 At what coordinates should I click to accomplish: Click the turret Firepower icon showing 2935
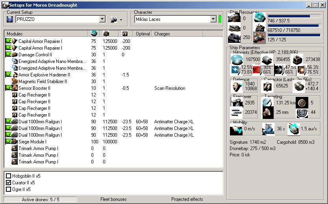click(237, 102)
